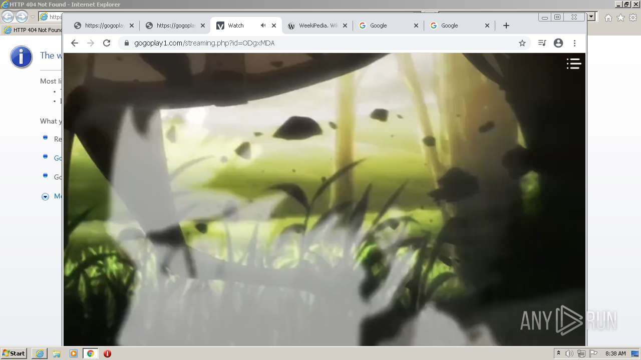Launch Internet Explorer from taskbar
The width and height of the screenshot is (641, 360).
pyautogui.click(x=40, y=353)
